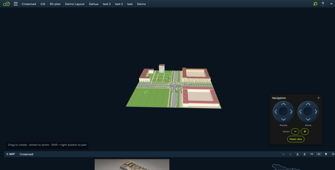Switch to the 3D plan tab

pos(55,4)
